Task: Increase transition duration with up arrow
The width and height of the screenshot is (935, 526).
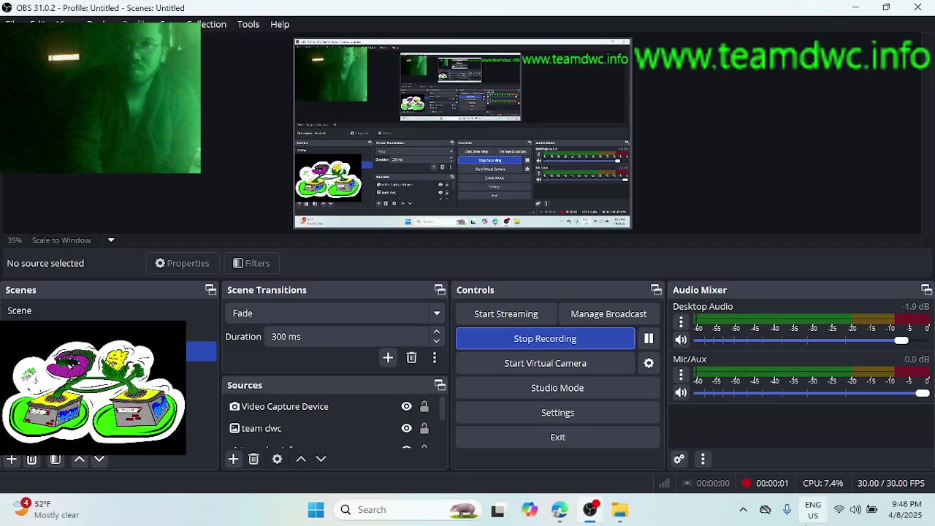Action: (x=436, y=332)
